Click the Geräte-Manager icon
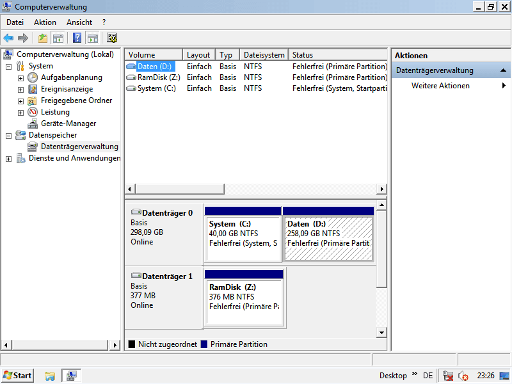 (33, 124)
